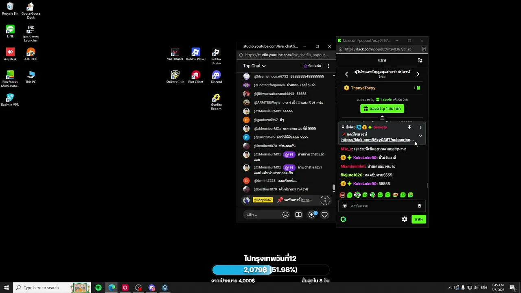521x293 pixels.
Task: Click the heart reaction in YouTube chat
Action: tap(324, 214)
